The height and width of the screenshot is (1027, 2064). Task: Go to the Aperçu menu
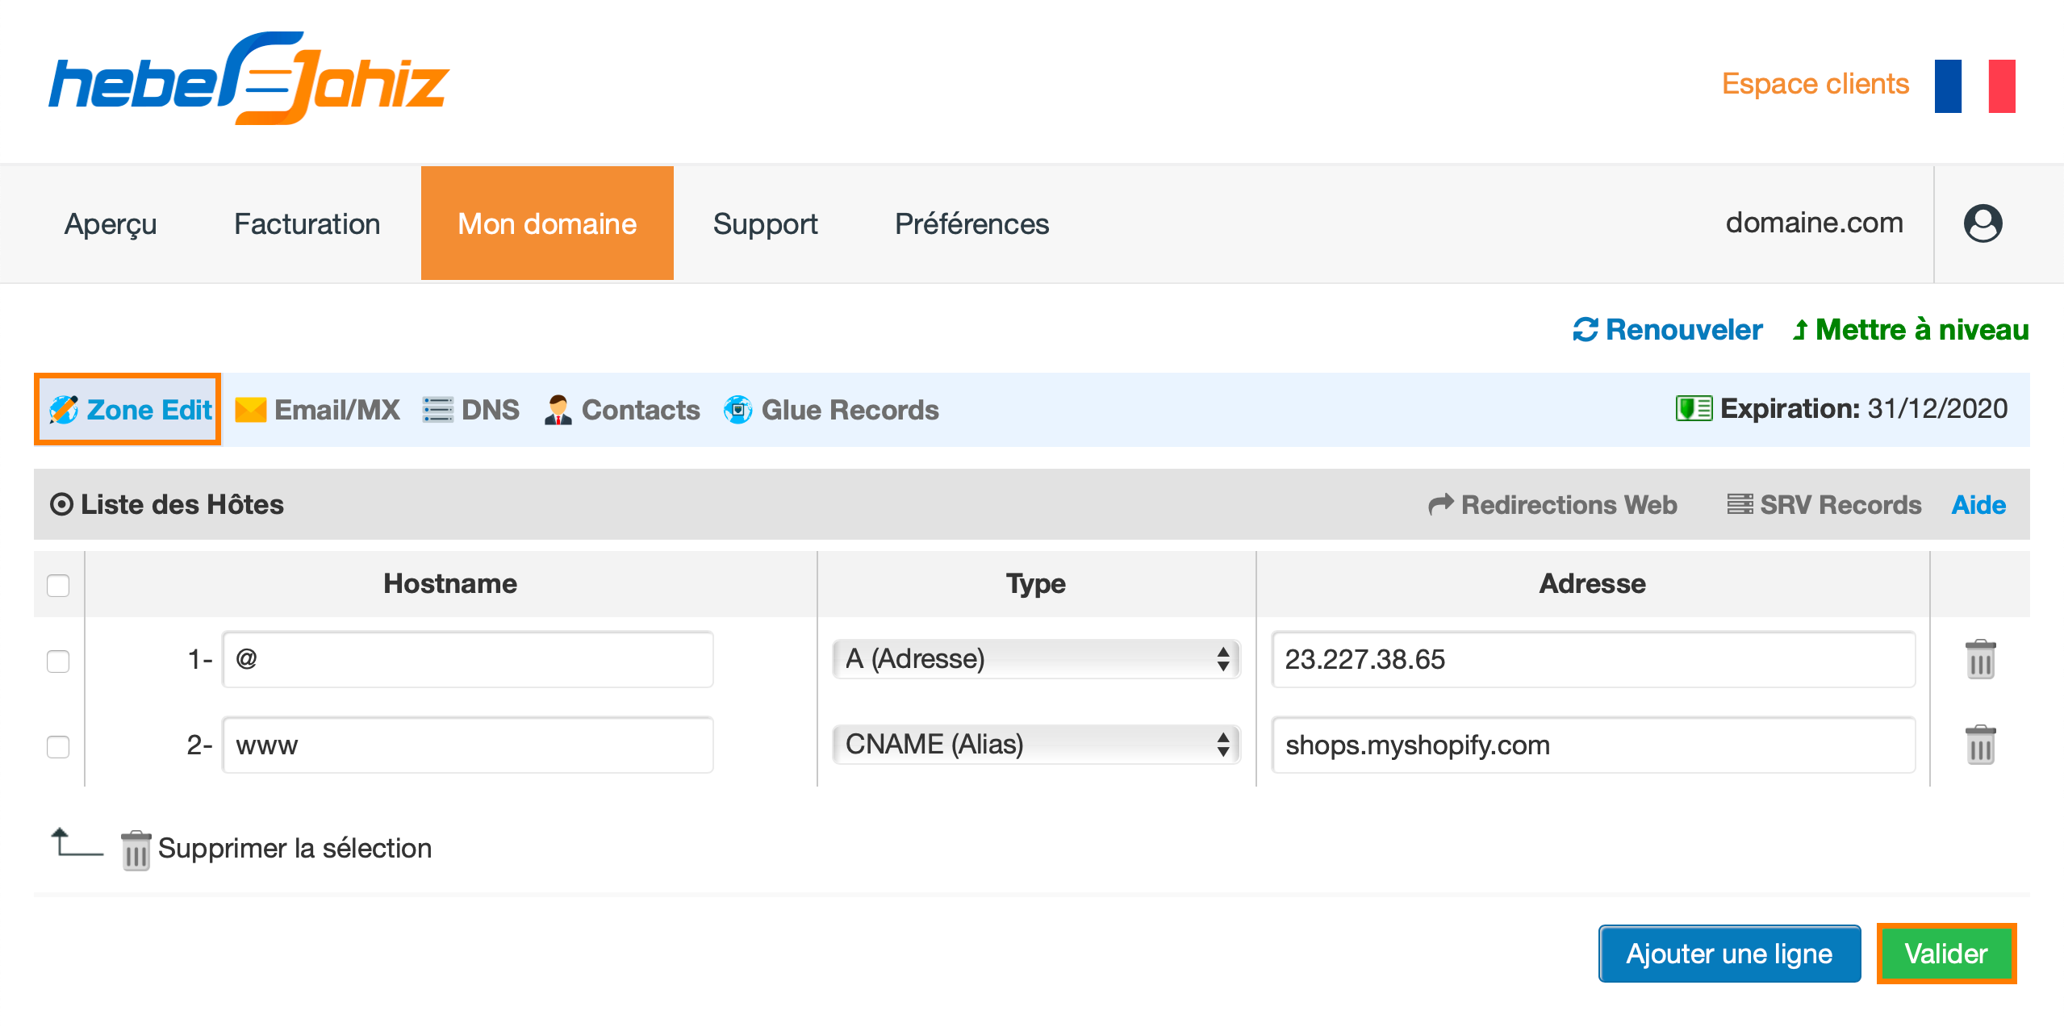111,223
